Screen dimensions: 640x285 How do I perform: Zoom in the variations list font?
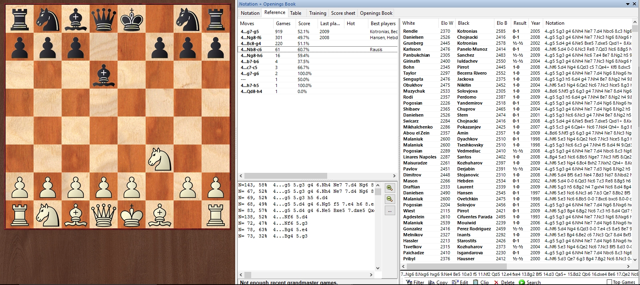point(389,188)
